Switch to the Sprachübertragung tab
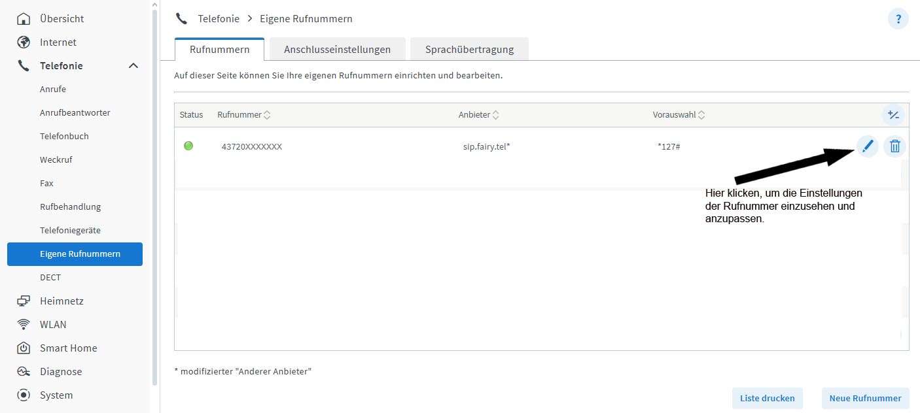Viewport: 920px width, 413px height. pyautogui.click(x=469, y=50)
